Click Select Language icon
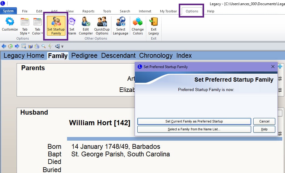Viewport: 285px width, 173px height. [x=121, y=21]
